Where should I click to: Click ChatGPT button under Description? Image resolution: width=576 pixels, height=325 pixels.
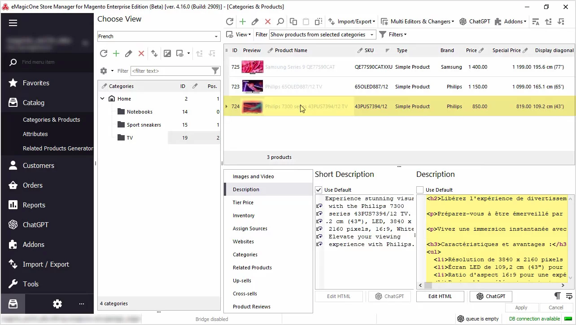491,296
